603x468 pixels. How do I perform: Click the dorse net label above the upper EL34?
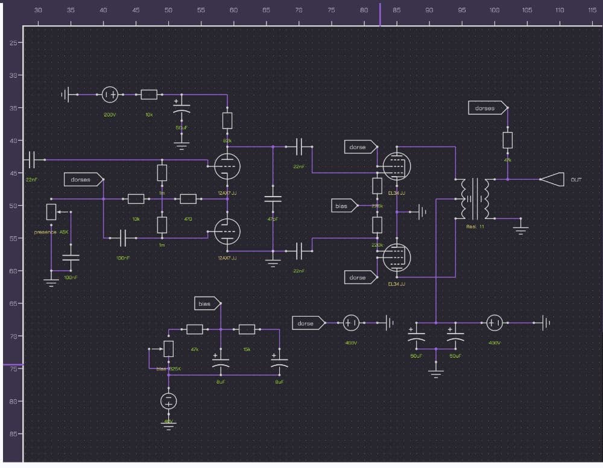(361, 147)
